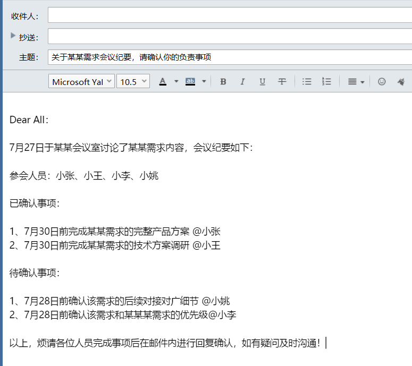This screenshot has height=366, width=412.
Task: Click the font color icon
Action: pyautogui.click(x=163, y=82)
